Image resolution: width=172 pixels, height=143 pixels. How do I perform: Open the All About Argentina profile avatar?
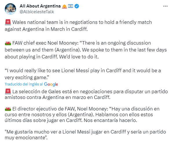tap(10, 9)
